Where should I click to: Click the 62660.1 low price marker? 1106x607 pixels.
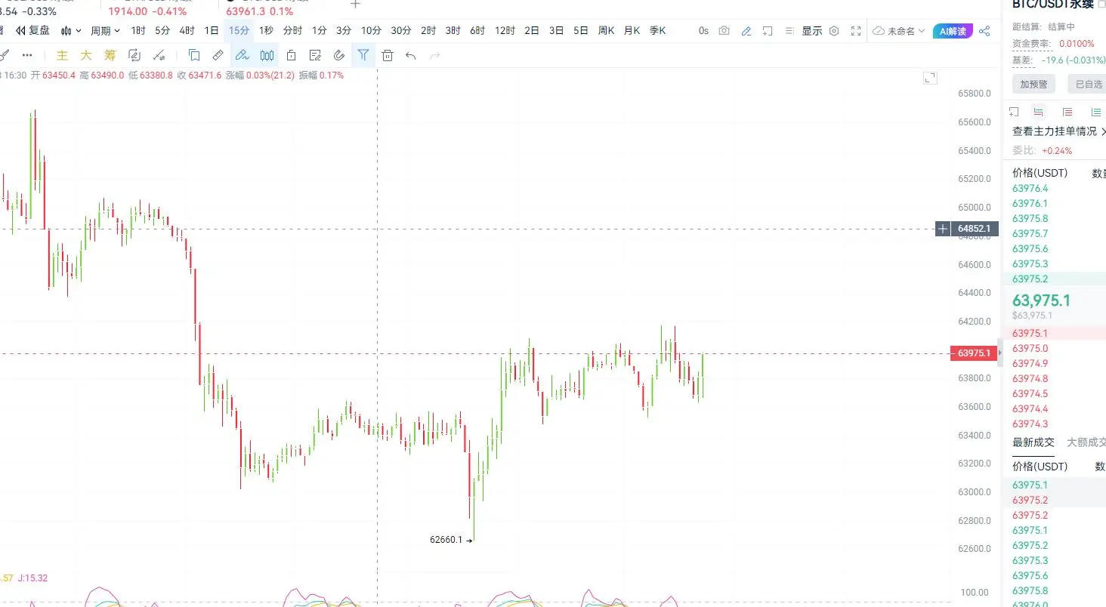pos(451,540)
